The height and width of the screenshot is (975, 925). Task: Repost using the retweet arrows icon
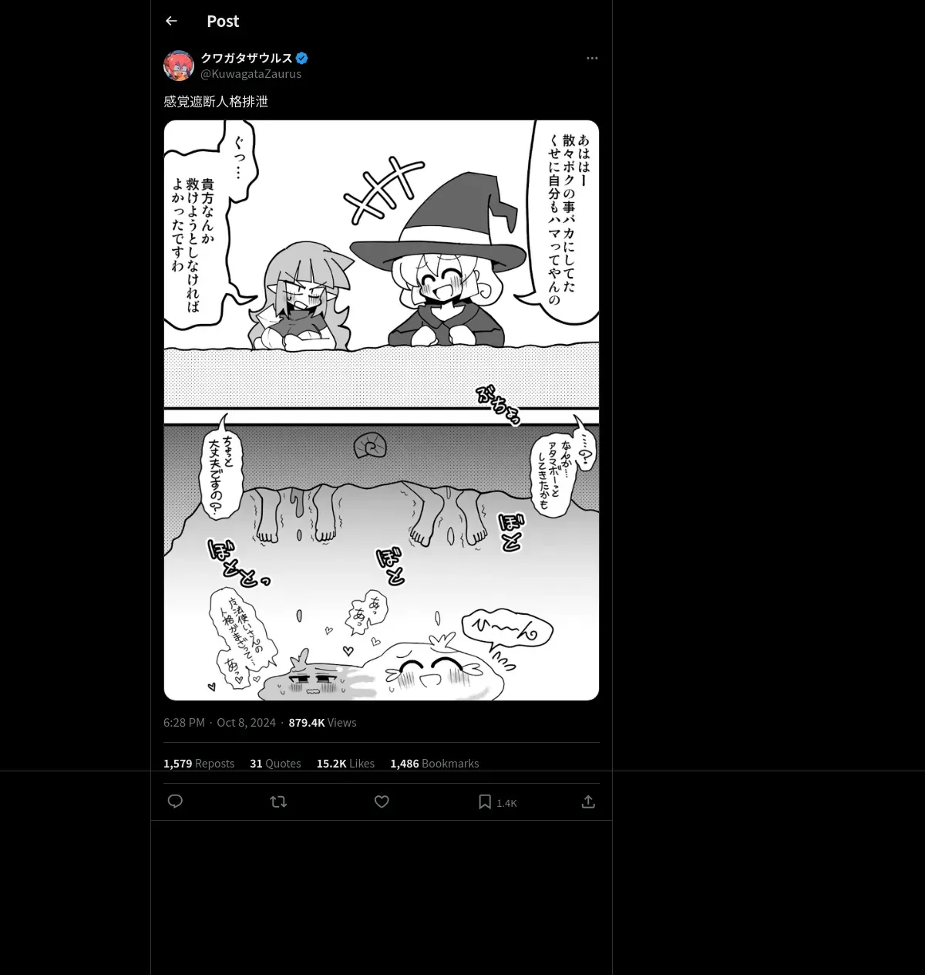(278, 801)
